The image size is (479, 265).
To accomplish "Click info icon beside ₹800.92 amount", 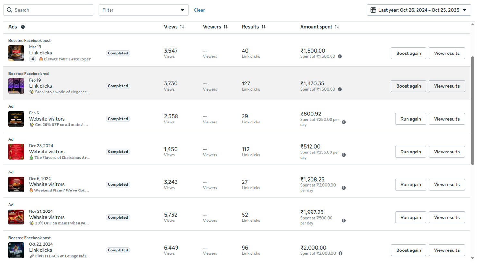I will click(344, 122).
